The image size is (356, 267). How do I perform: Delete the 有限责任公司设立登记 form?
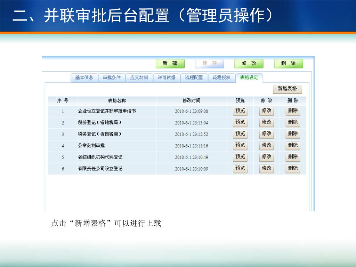pyautogui.click(x=293, y=169)
